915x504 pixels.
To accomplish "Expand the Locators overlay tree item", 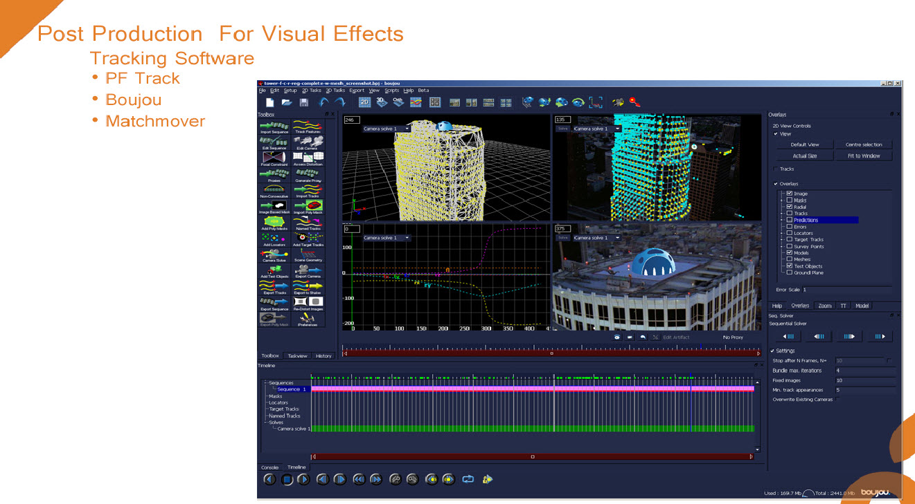I will coord(782,233).
